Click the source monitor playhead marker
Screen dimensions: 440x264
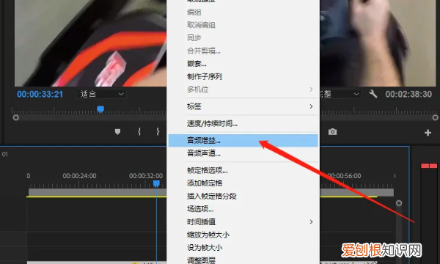pyautogui.click(x=100, y=109)
